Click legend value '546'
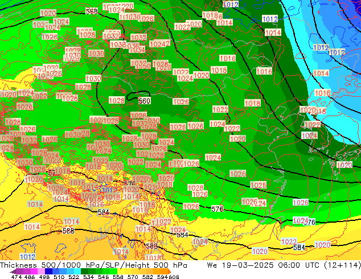Viewport: 361px width, 279px height. (x=104, y=277)
